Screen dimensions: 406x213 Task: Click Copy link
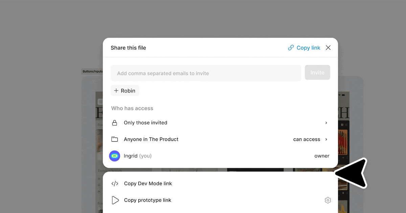tap(308, 48)
